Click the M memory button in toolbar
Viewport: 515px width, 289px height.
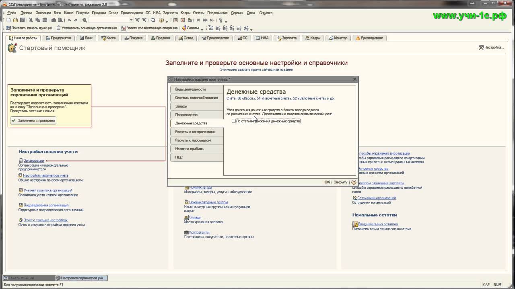(198, 20)
